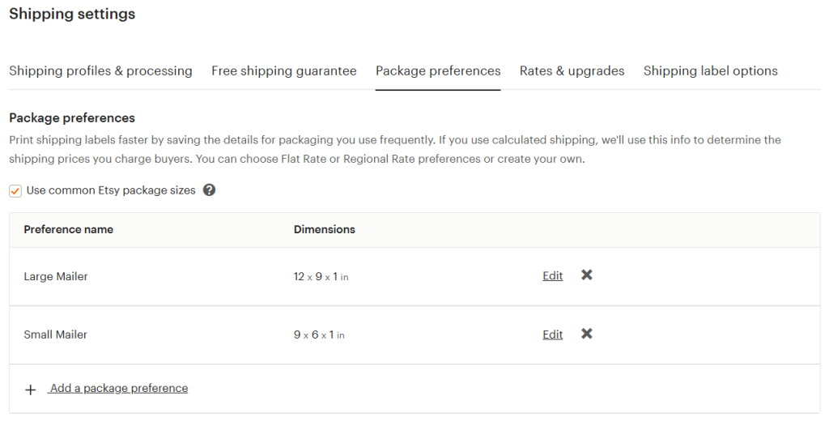Click the plus icon to add a package
829x422 pixels.
coord(31,390)
